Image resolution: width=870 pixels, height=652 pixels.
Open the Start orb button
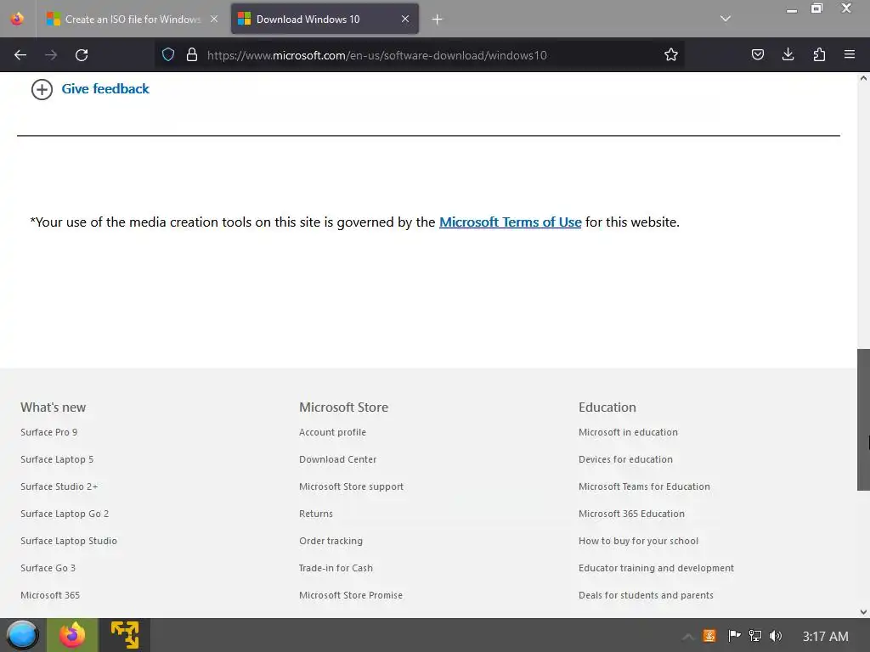click(x=23, y=635)
